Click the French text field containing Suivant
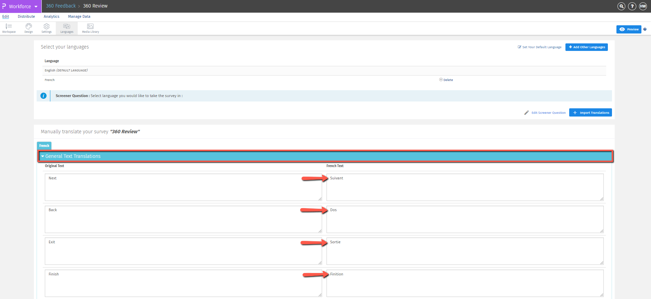 pos(465,187)
